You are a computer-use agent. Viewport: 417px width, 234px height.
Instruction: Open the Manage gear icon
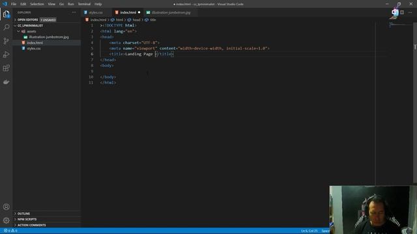(7, 220)
